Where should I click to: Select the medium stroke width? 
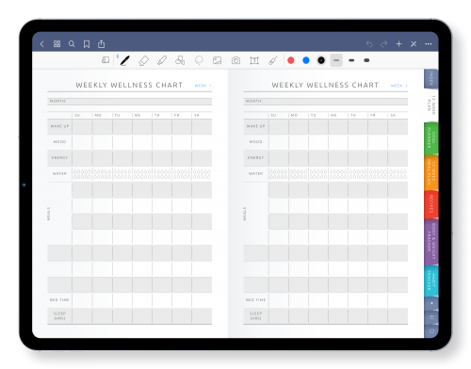tap(351, 60)
